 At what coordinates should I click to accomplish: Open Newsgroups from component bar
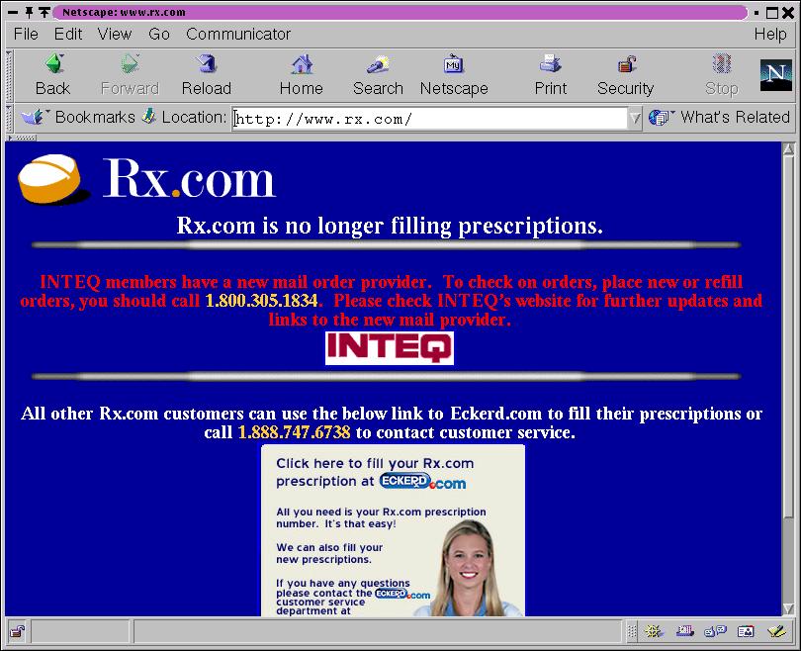coord(715,632)
